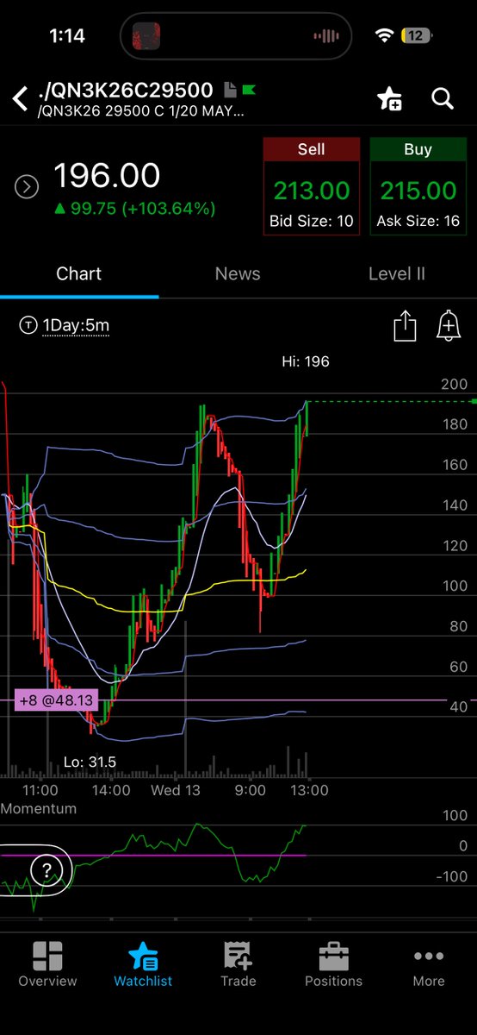Image resolution: width=477 pixels, height=1035 pixels.
Task: Expand quote details with circled arrow
Action: pyautogui.click(x=27, y=186)
